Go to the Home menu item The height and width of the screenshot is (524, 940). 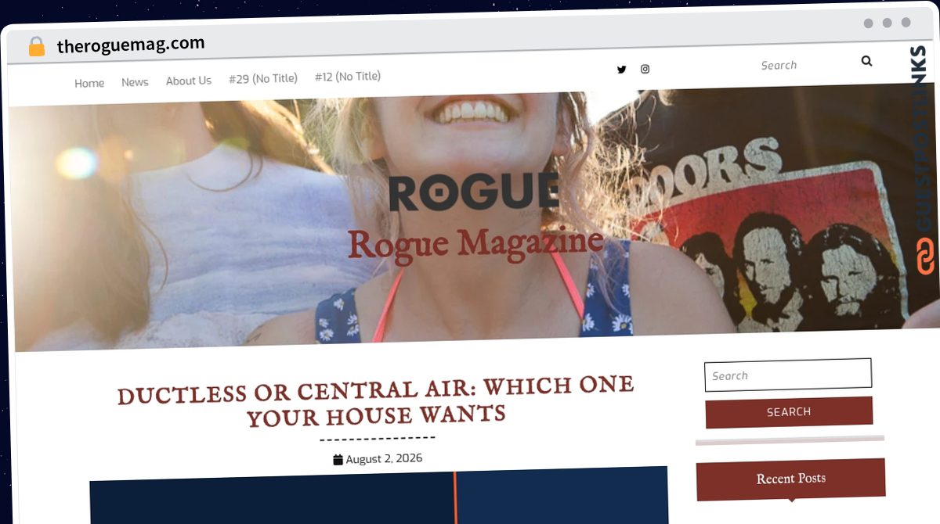[x=89, y=83]
